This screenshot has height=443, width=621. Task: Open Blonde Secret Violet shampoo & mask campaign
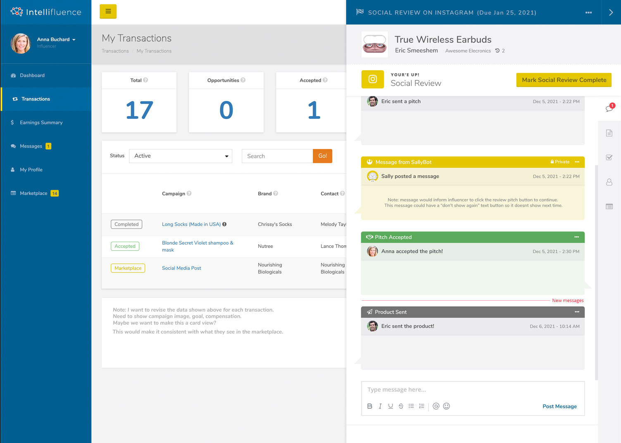coord(197,246)
